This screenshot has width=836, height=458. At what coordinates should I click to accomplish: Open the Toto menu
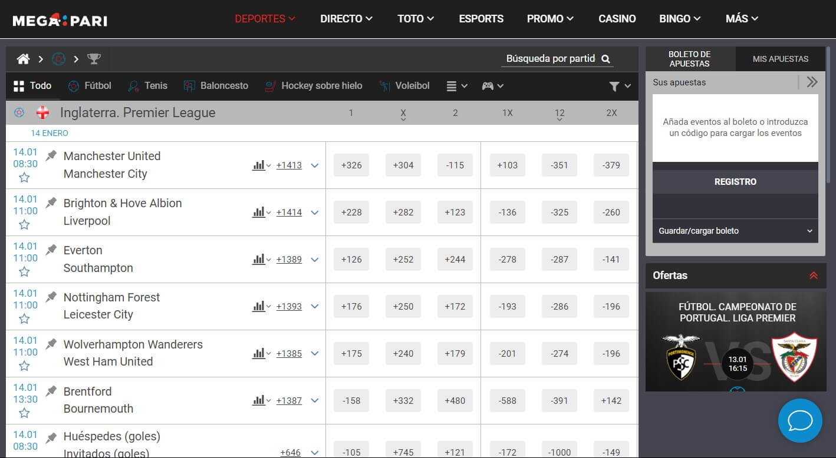click(416, 19)
